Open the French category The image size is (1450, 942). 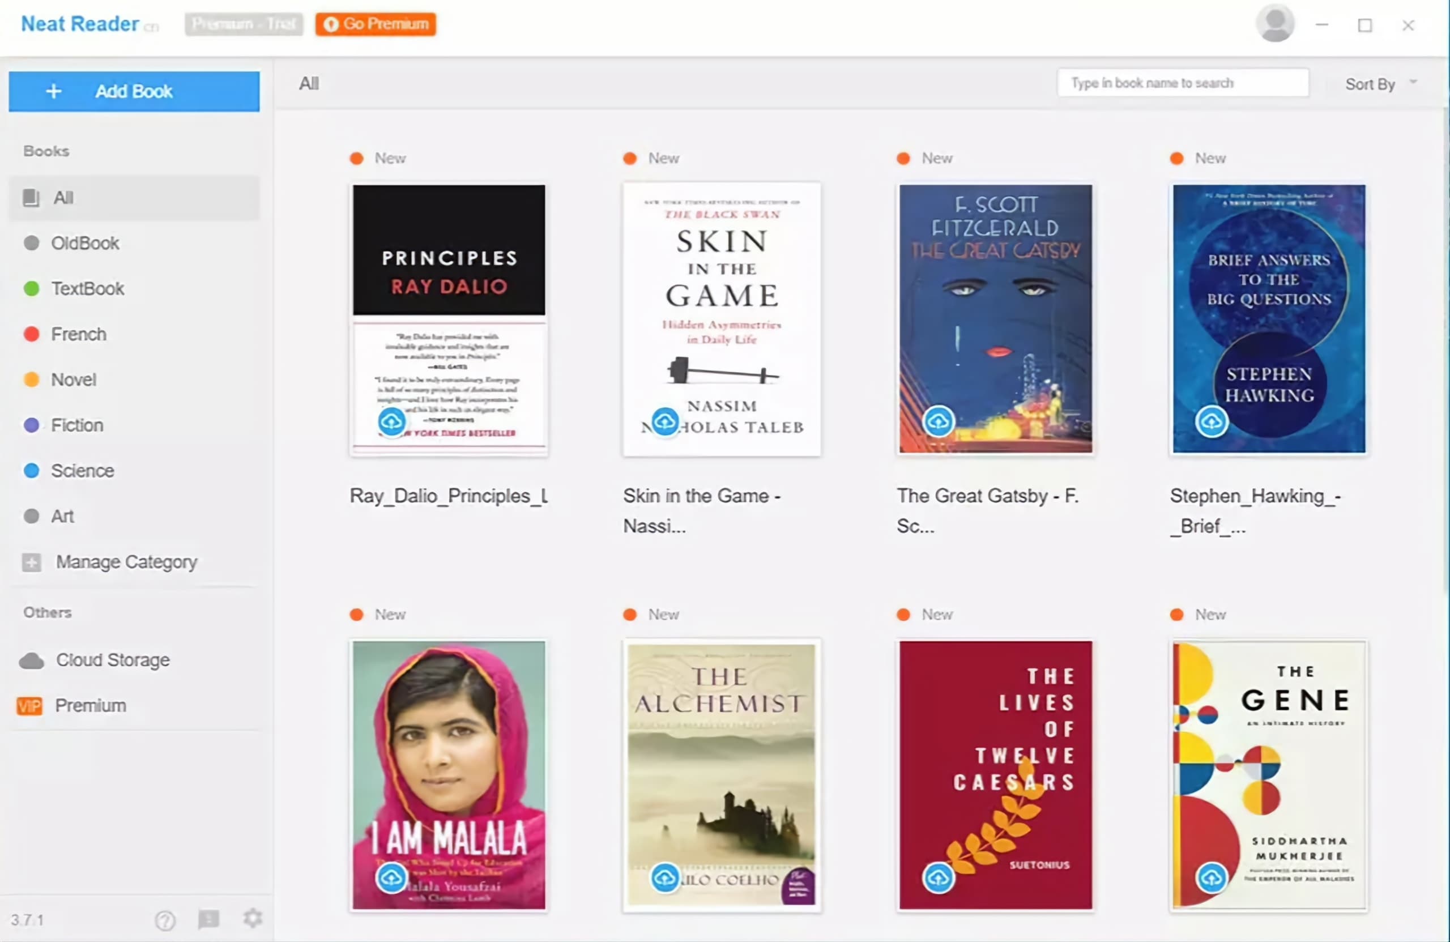(x=134, y=334)
